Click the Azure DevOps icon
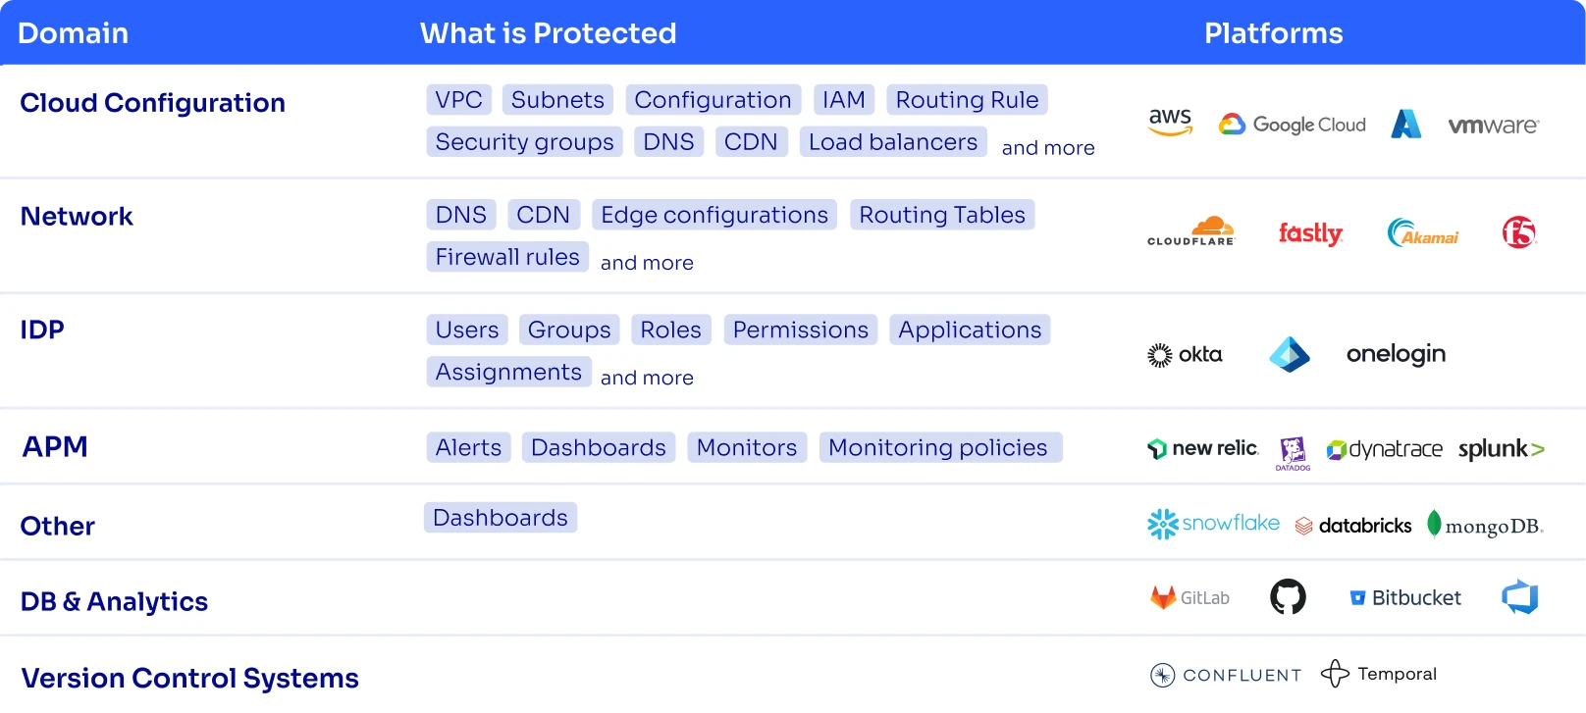This screenshot has width=1586, height=713. (x=1519, y=597)
